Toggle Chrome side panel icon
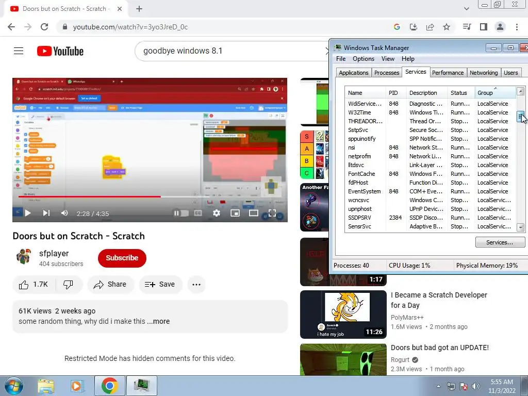The height and width of the screenshot is (396, 528). tap(484, 27)
